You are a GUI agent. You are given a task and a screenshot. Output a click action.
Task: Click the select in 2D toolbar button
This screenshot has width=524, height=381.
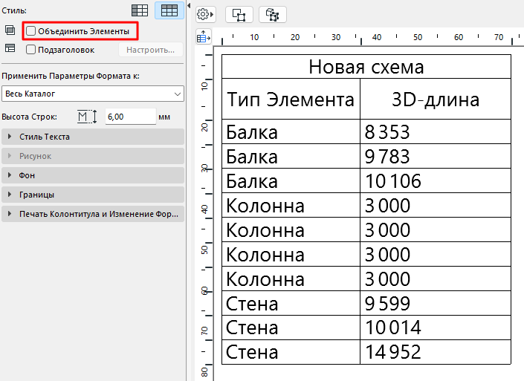239,15
